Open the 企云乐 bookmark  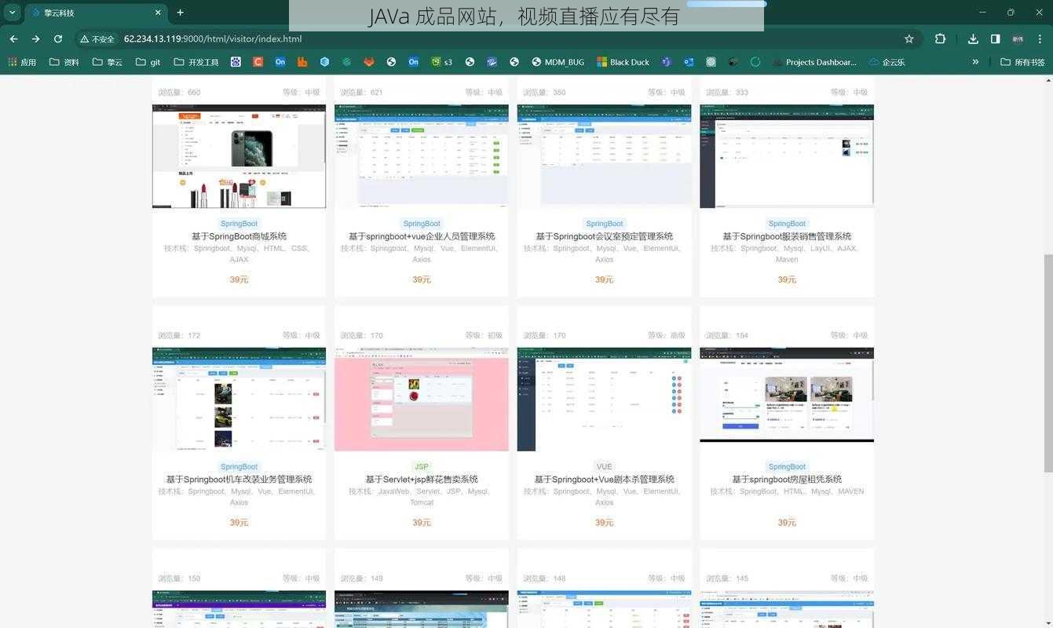pyautogui.click(x=887, y=62)
